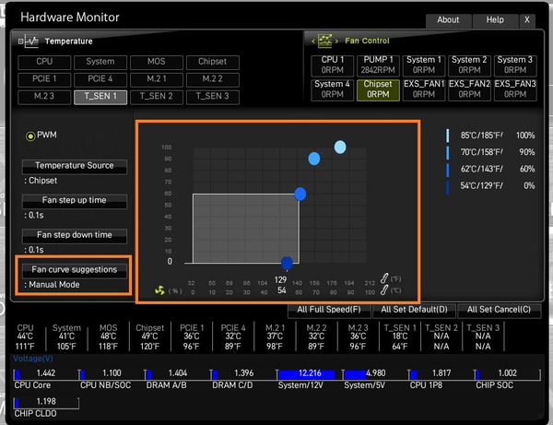Screen dimensions: 553x425
Task: Select the Chipset fan tab
Action: pyautogui.click(x=378, y=90)
